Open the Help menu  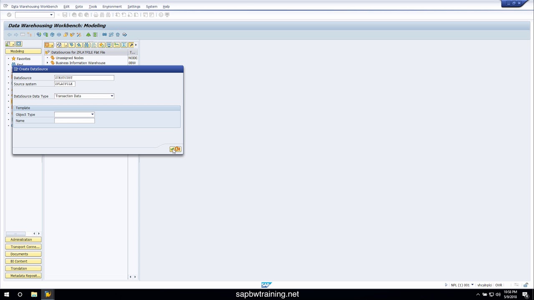click(166, 7)
